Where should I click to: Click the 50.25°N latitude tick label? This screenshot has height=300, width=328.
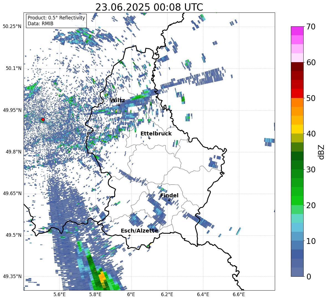click(x=12, y=27)
